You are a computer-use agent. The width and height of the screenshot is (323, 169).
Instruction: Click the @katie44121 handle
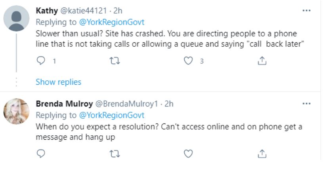(x=84, y=11)
